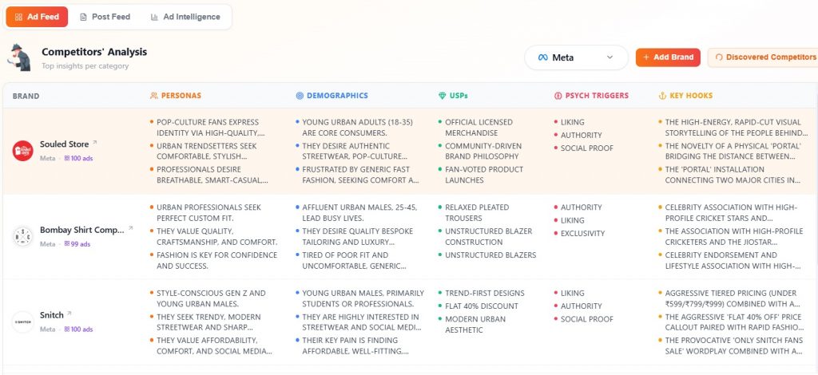Click the Key Hooks anchor icon
Image resolution: width=818 pixels, height=375 pixels.
tap(662, 96)
